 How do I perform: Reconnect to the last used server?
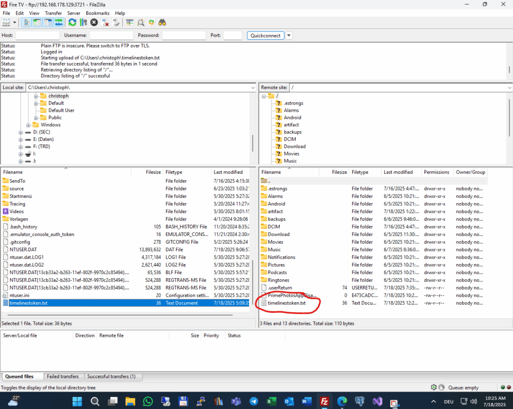click(x=116, y=23)
